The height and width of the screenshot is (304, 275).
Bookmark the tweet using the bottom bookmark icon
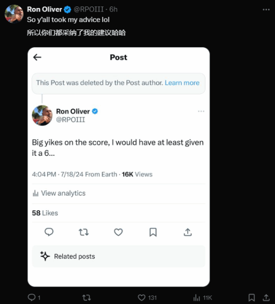[251, 298]
